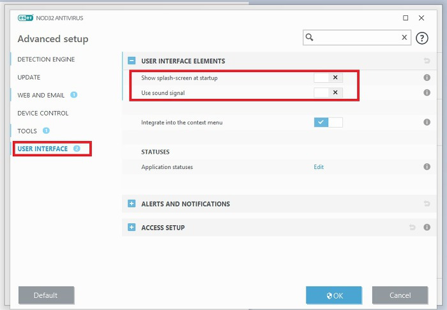Screen dimensions: 447x310
Task: Go to Device Control settings
Action: click(x=43, y=114)
